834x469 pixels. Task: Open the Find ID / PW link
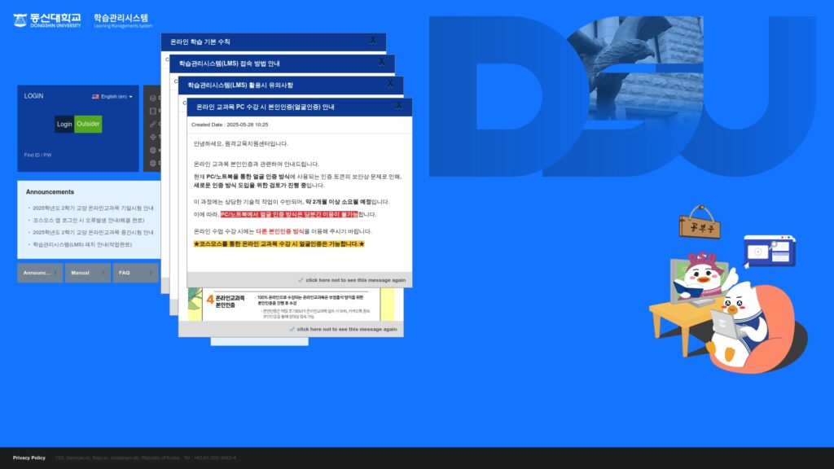(37, 155)
